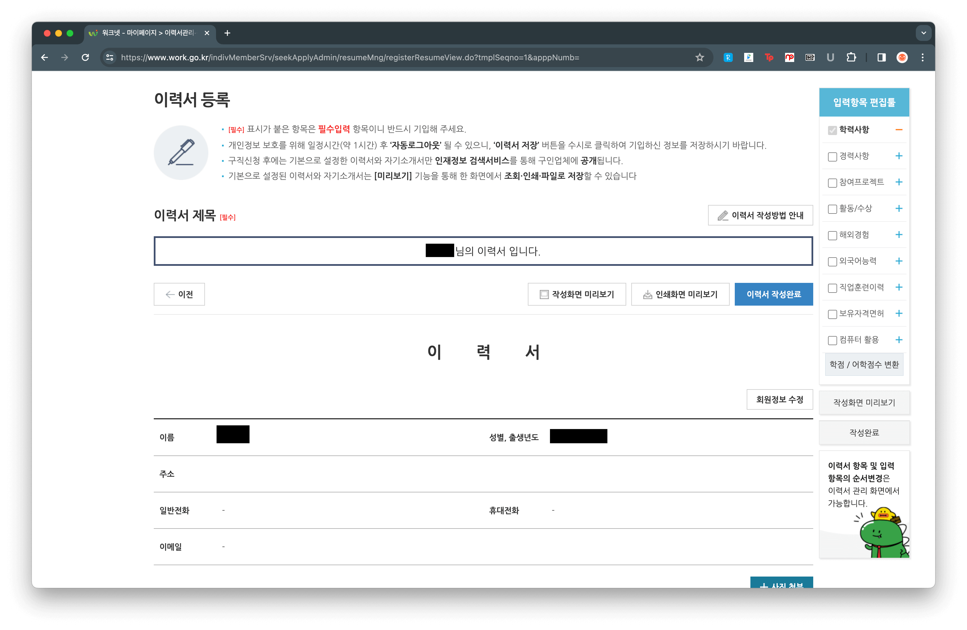This screenshot has height=630, width=967.
Task: Open the Chrome extensions puzzle icon
Action: (x=851, y=57)
